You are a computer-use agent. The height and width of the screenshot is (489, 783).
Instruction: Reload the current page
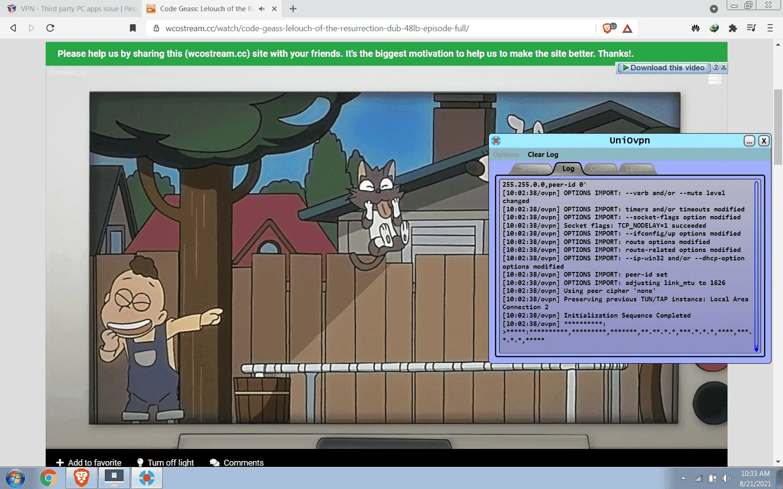pyautogui.click(x=50, y=28)
